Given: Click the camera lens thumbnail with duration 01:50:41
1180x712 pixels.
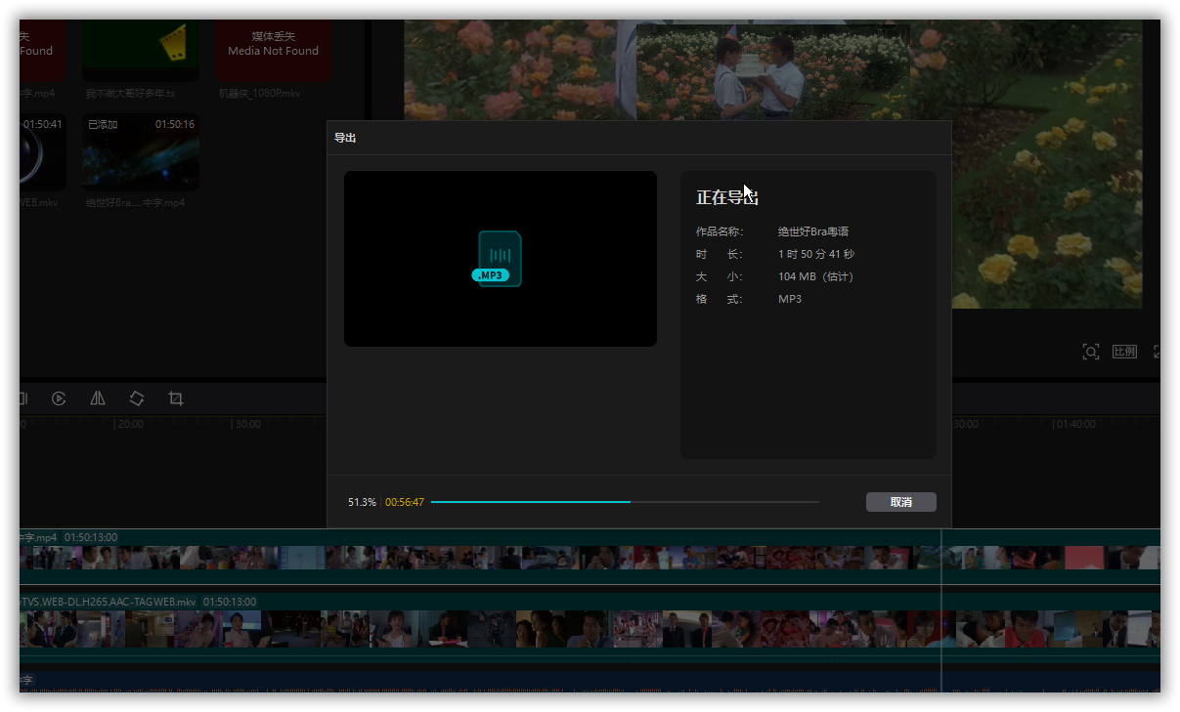Looking at the screenshot, I should [x=42, y=153].
